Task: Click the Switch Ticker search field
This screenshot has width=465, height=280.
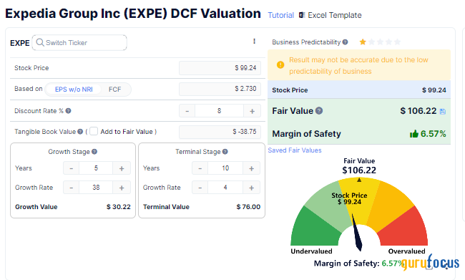Action: tap(79, 43)
